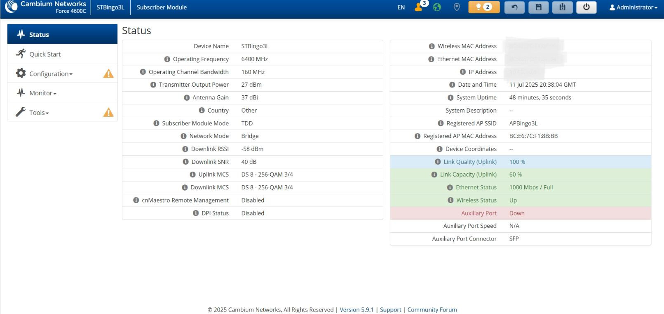This screenshot has width=664, height=314.
Task: Click info icon beside Registered AP MAC Address
Action: [x=418, y=136]
